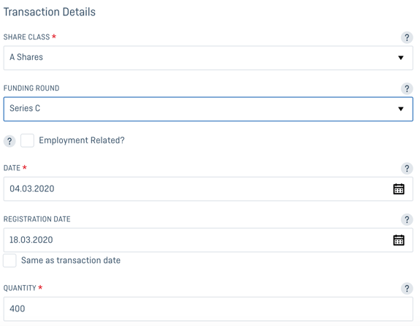Open Registration Date help question mark
Viewport: 420px width, 326px height.
click(x=407, y=220)
